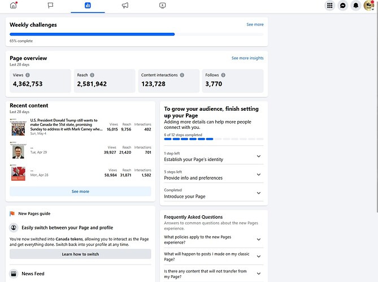The height and width of the screenshot is (282, 378).
Task: Expand What policies apply to new Pages
Action: pos(214,240)
